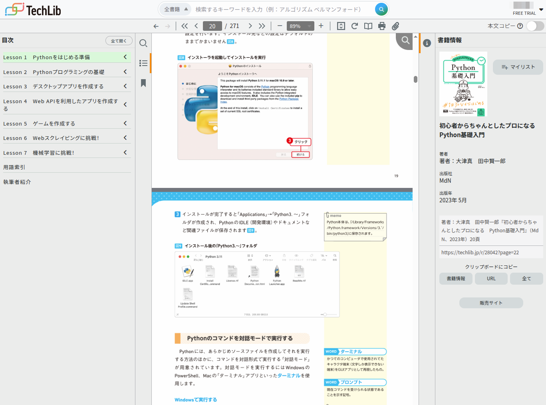Open attachments via the paperclip icon
Viewport: 546px width, 405px height.
(x=395, y=26)
